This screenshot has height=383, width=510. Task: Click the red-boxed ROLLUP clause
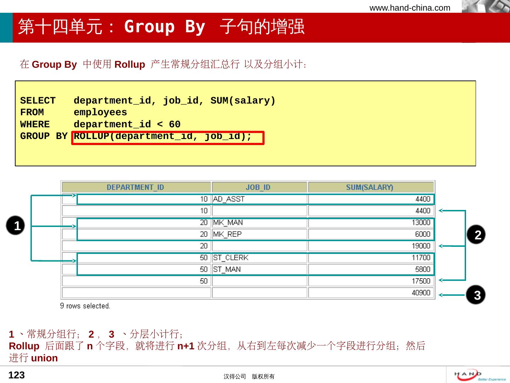pyautogui.click(x=168, y=137)
